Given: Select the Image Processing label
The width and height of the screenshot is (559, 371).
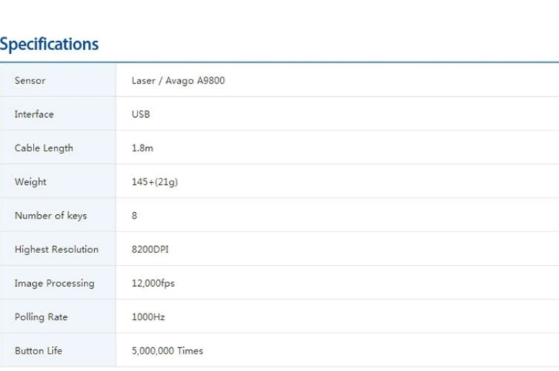Looking at the screenshot, I should point(55,284).
